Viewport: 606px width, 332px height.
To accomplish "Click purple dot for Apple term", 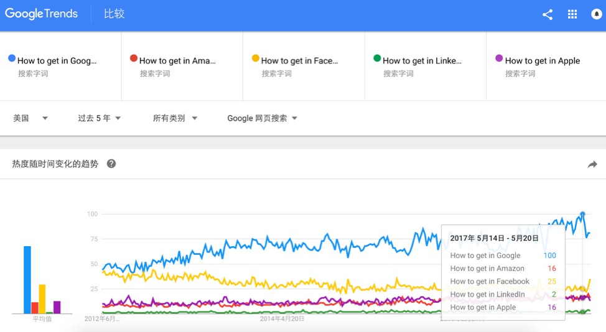I will (499, 58).
